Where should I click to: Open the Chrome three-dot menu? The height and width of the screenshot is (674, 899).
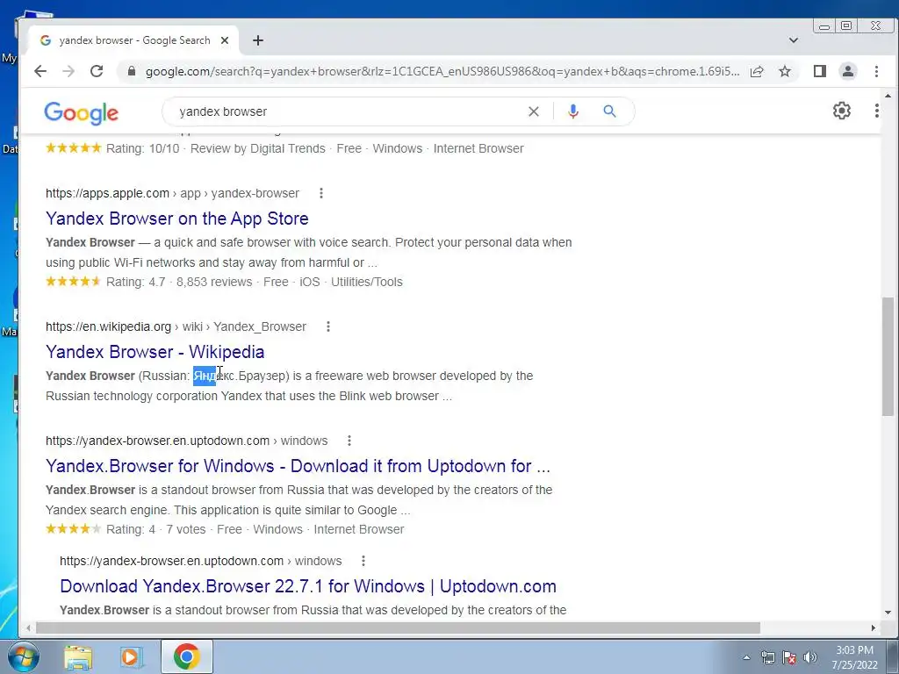(876, 71)
